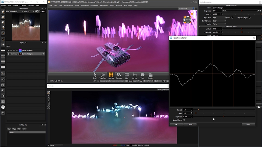262x147 pixels.
Task: Enable the Ground Clamp checkbox
Action: tap(184, 120)
